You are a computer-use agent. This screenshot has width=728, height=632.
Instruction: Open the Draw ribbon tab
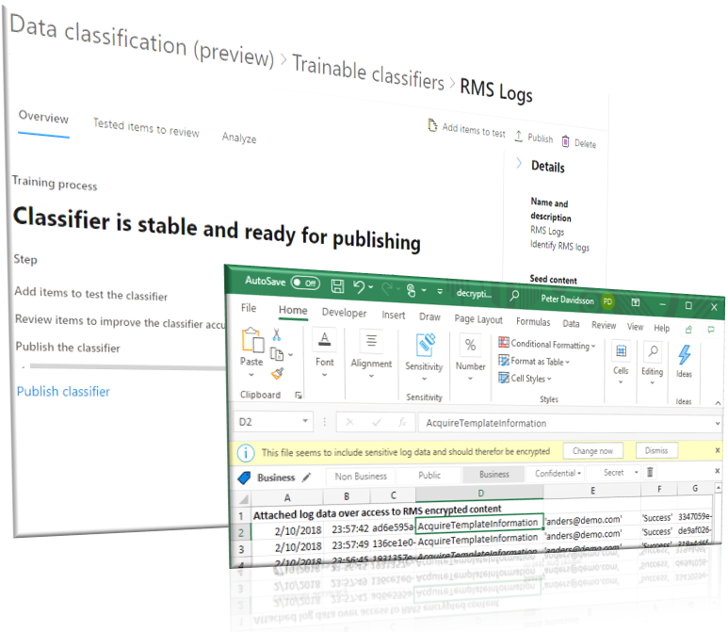(429, 316)
